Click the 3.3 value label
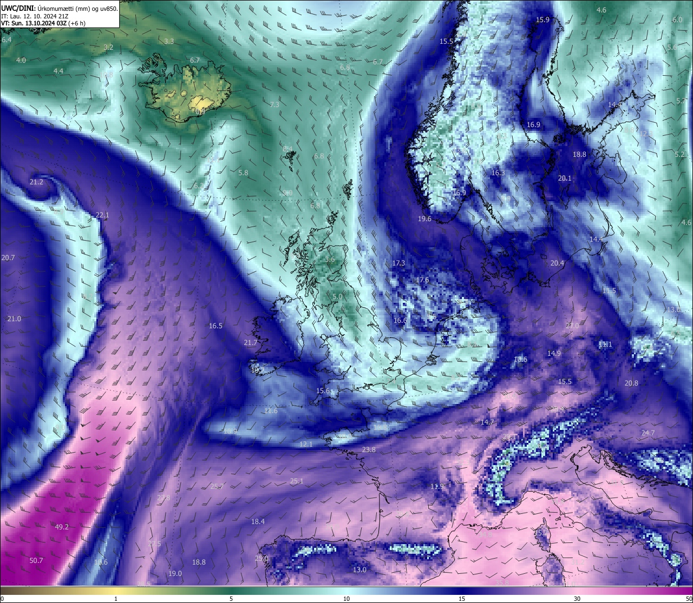The height and width of the screenshot is (603, 693). tap(169, 41)
